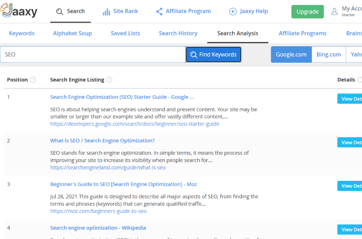Open the Jaaxy Help menu item
The width and height of the screenshot is (362, 239).
tap(248, 11)
